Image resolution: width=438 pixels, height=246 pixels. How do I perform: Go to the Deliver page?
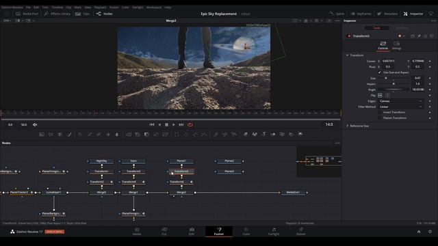301,231
